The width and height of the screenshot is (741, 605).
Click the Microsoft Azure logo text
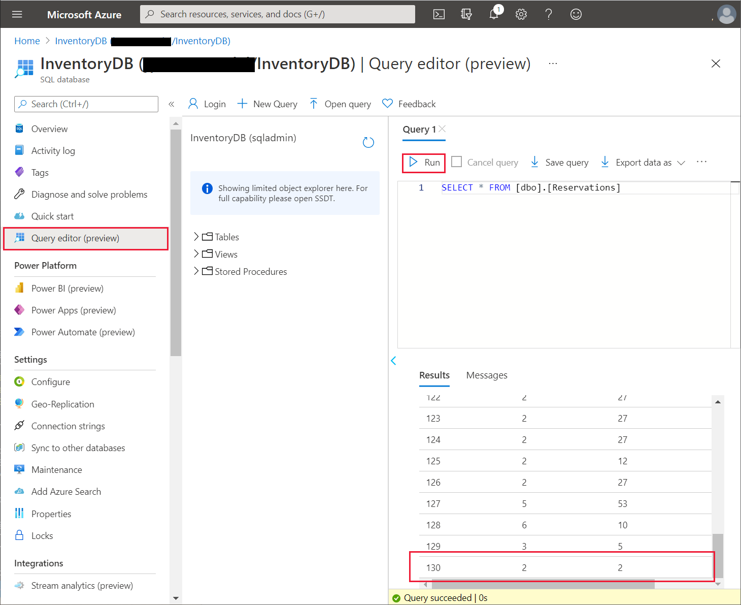84,15
